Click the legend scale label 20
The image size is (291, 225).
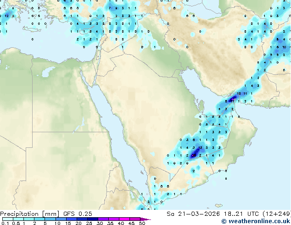(x=78, y=223)
